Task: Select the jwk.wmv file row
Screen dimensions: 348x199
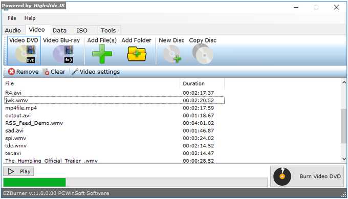Action: click(114, 100)
